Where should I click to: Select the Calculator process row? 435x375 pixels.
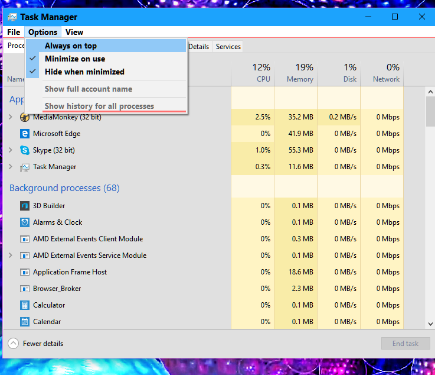coord(204,305)
